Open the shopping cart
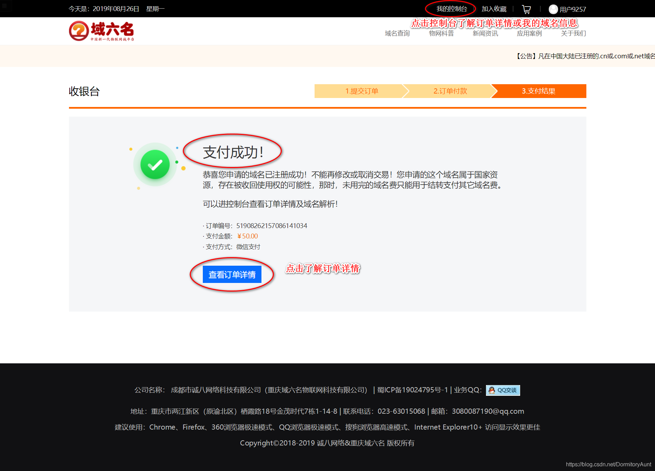The image size is (655, 471). pos(526,9)
